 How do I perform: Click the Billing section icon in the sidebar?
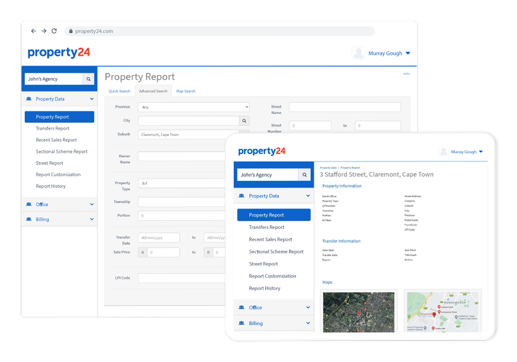(x=29, y=219)
